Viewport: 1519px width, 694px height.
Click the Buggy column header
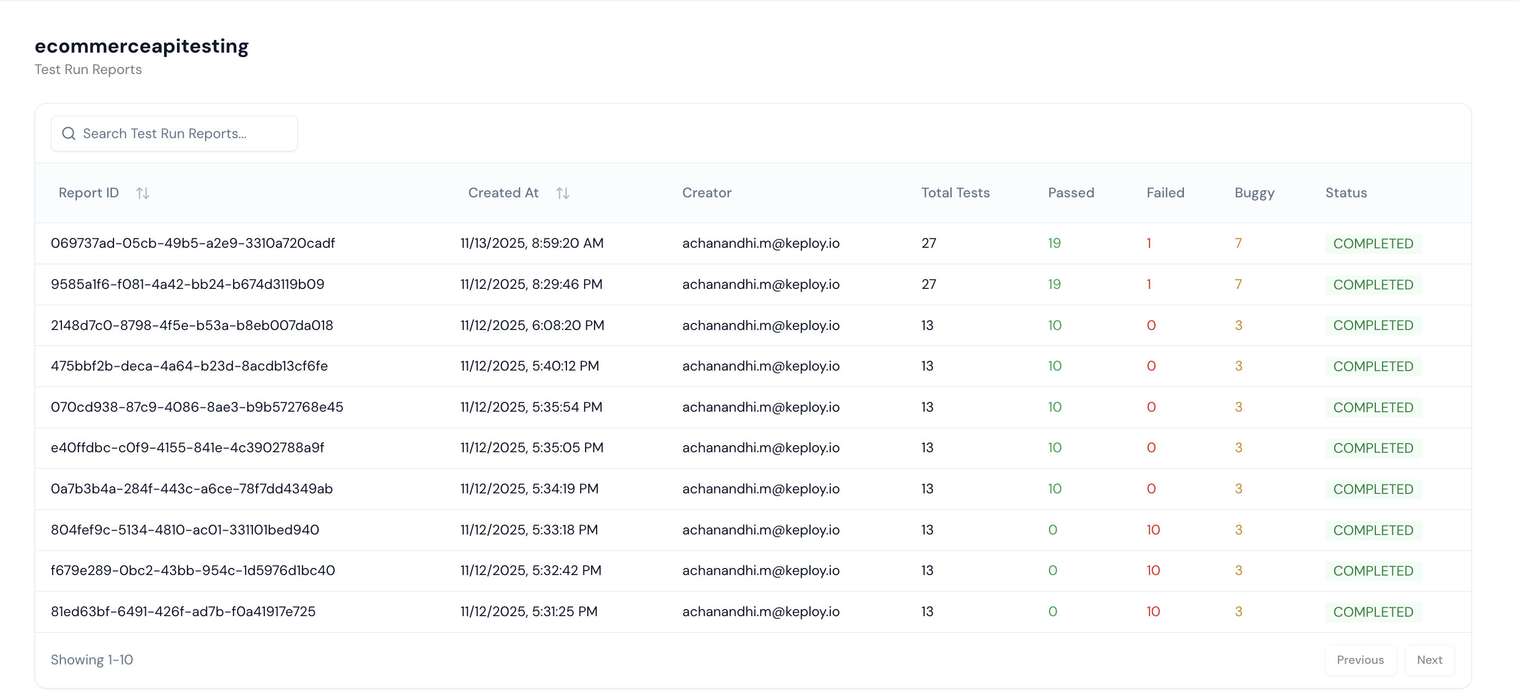pyautogui.click(x=1254, y=192)
